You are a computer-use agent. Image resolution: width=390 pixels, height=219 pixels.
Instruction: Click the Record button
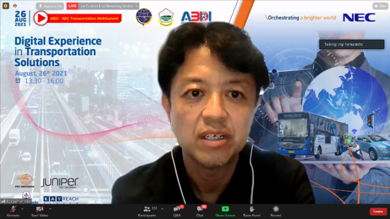pos(276,211)
